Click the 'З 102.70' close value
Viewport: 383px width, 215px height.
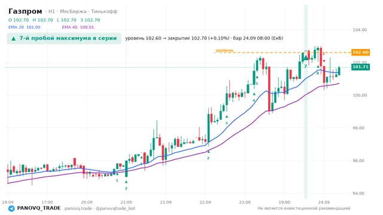90,20
